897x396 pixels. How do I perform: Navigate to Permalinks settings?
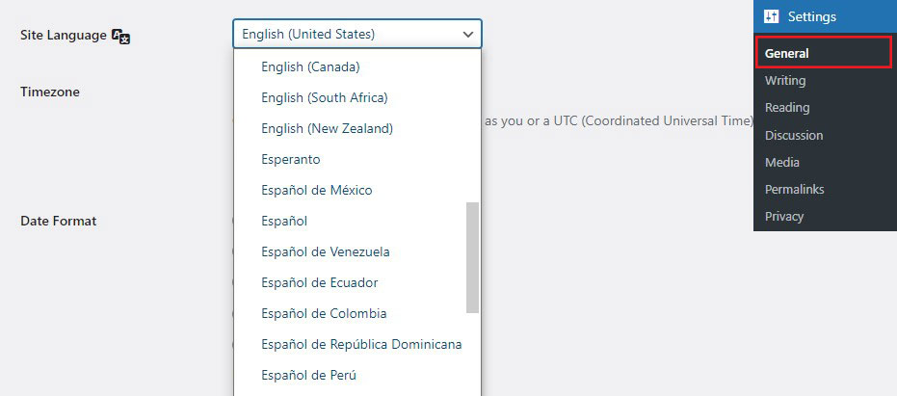(x=794, y=190)
